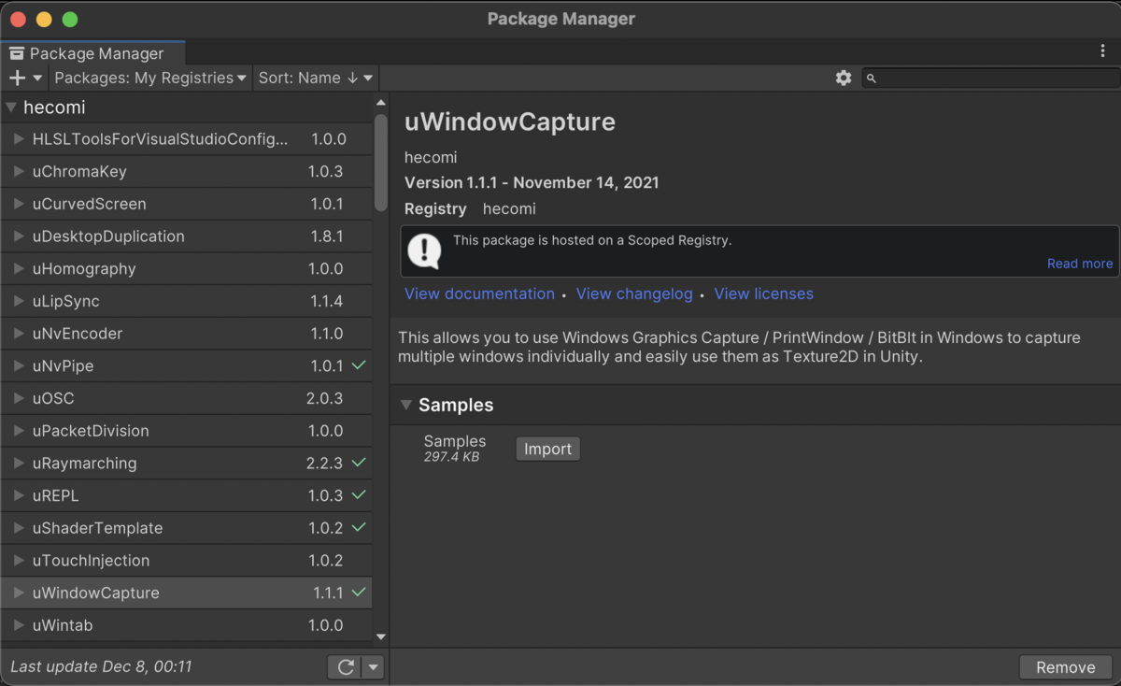Click the installed checkmark beside uWindowCapture
The width and height of the screenshot is (1121, 686).
[x=359, y=593]
